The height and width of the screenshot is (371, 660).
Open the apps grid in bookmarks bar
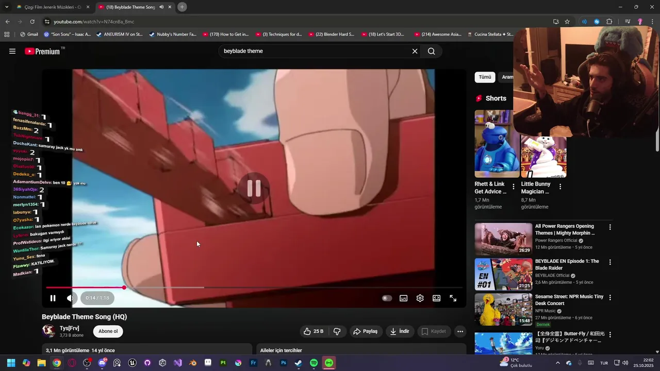coord(7,35)
